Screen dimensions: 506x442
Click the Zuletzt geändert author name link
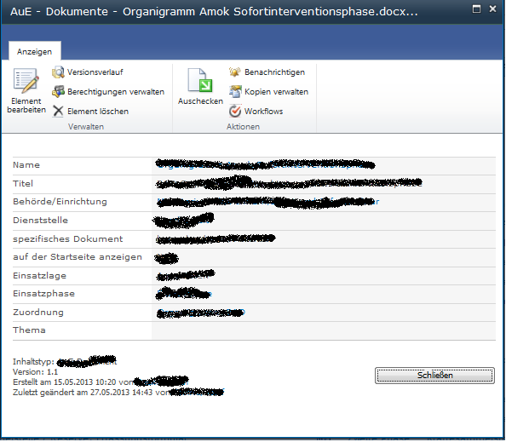click(197, 392)
